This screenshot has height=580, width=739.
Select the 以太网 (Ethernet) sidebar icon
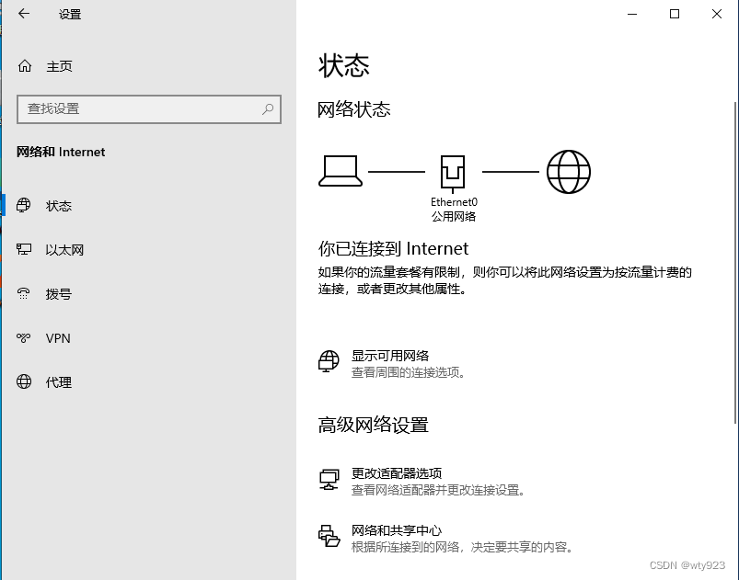[x=23, y=249]
